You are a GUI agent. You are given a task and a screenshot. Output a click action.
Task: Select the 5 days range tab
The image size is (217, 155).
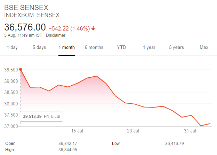[39, 48]
